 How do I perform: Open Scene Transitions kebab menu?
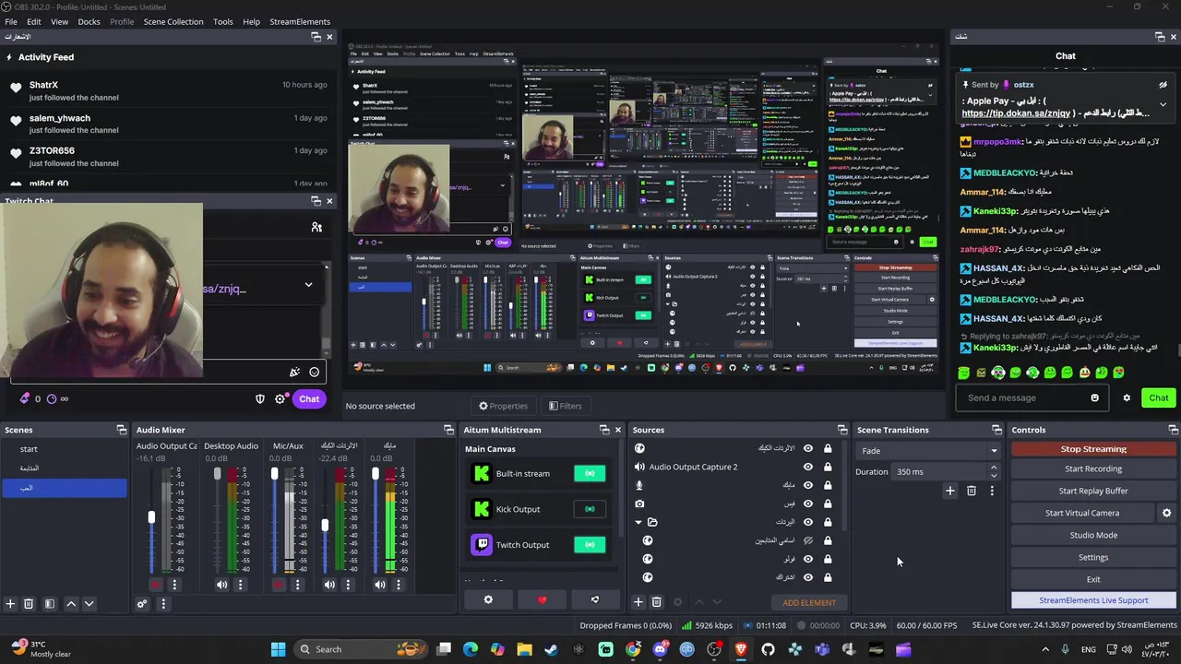[x=992, y=491]
